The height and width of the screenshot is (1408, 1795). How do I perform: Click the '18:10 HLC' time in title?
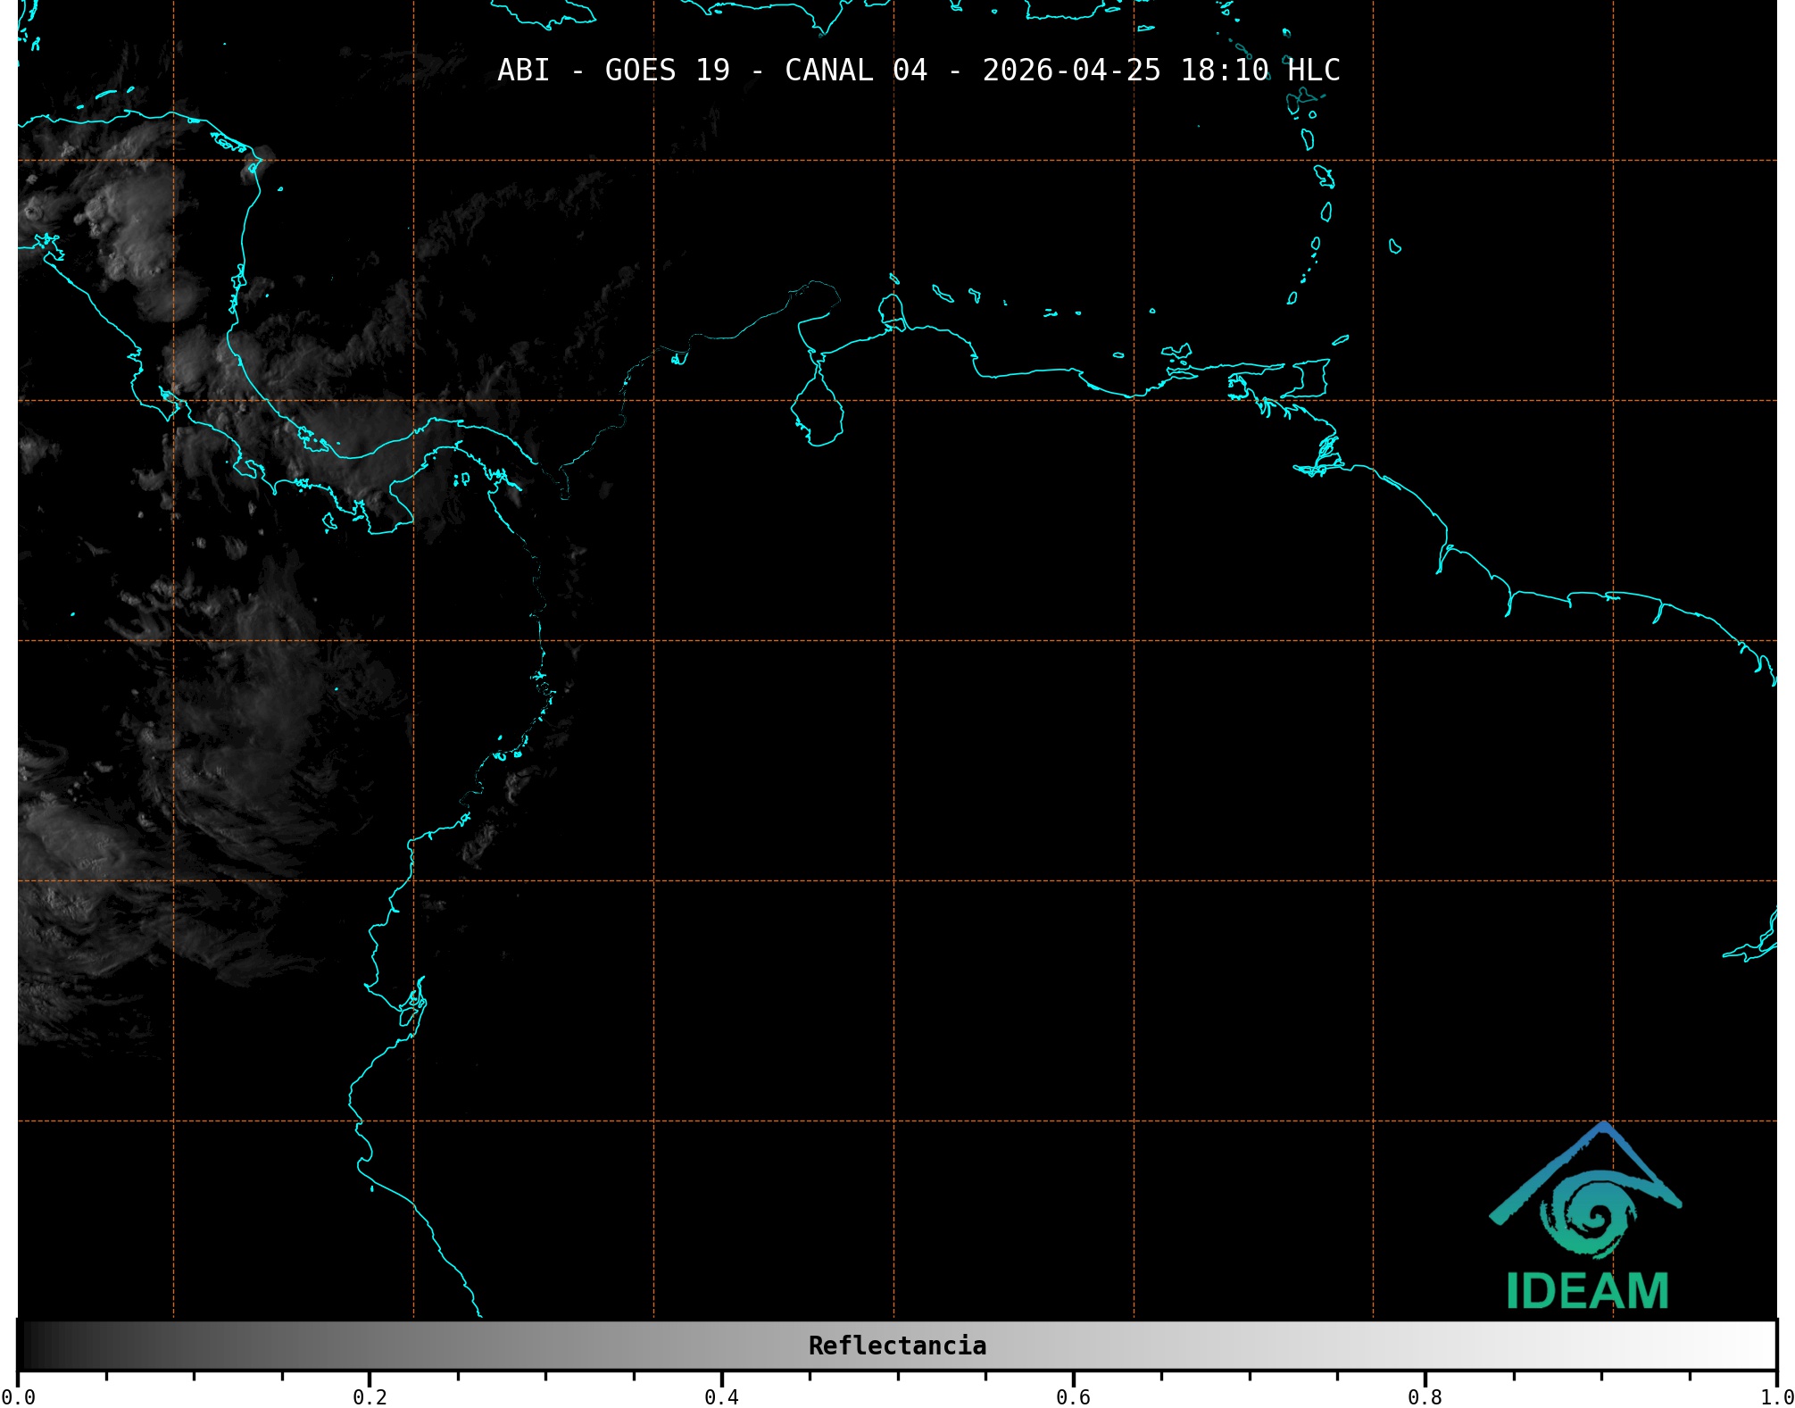[x=1259, y=71]
